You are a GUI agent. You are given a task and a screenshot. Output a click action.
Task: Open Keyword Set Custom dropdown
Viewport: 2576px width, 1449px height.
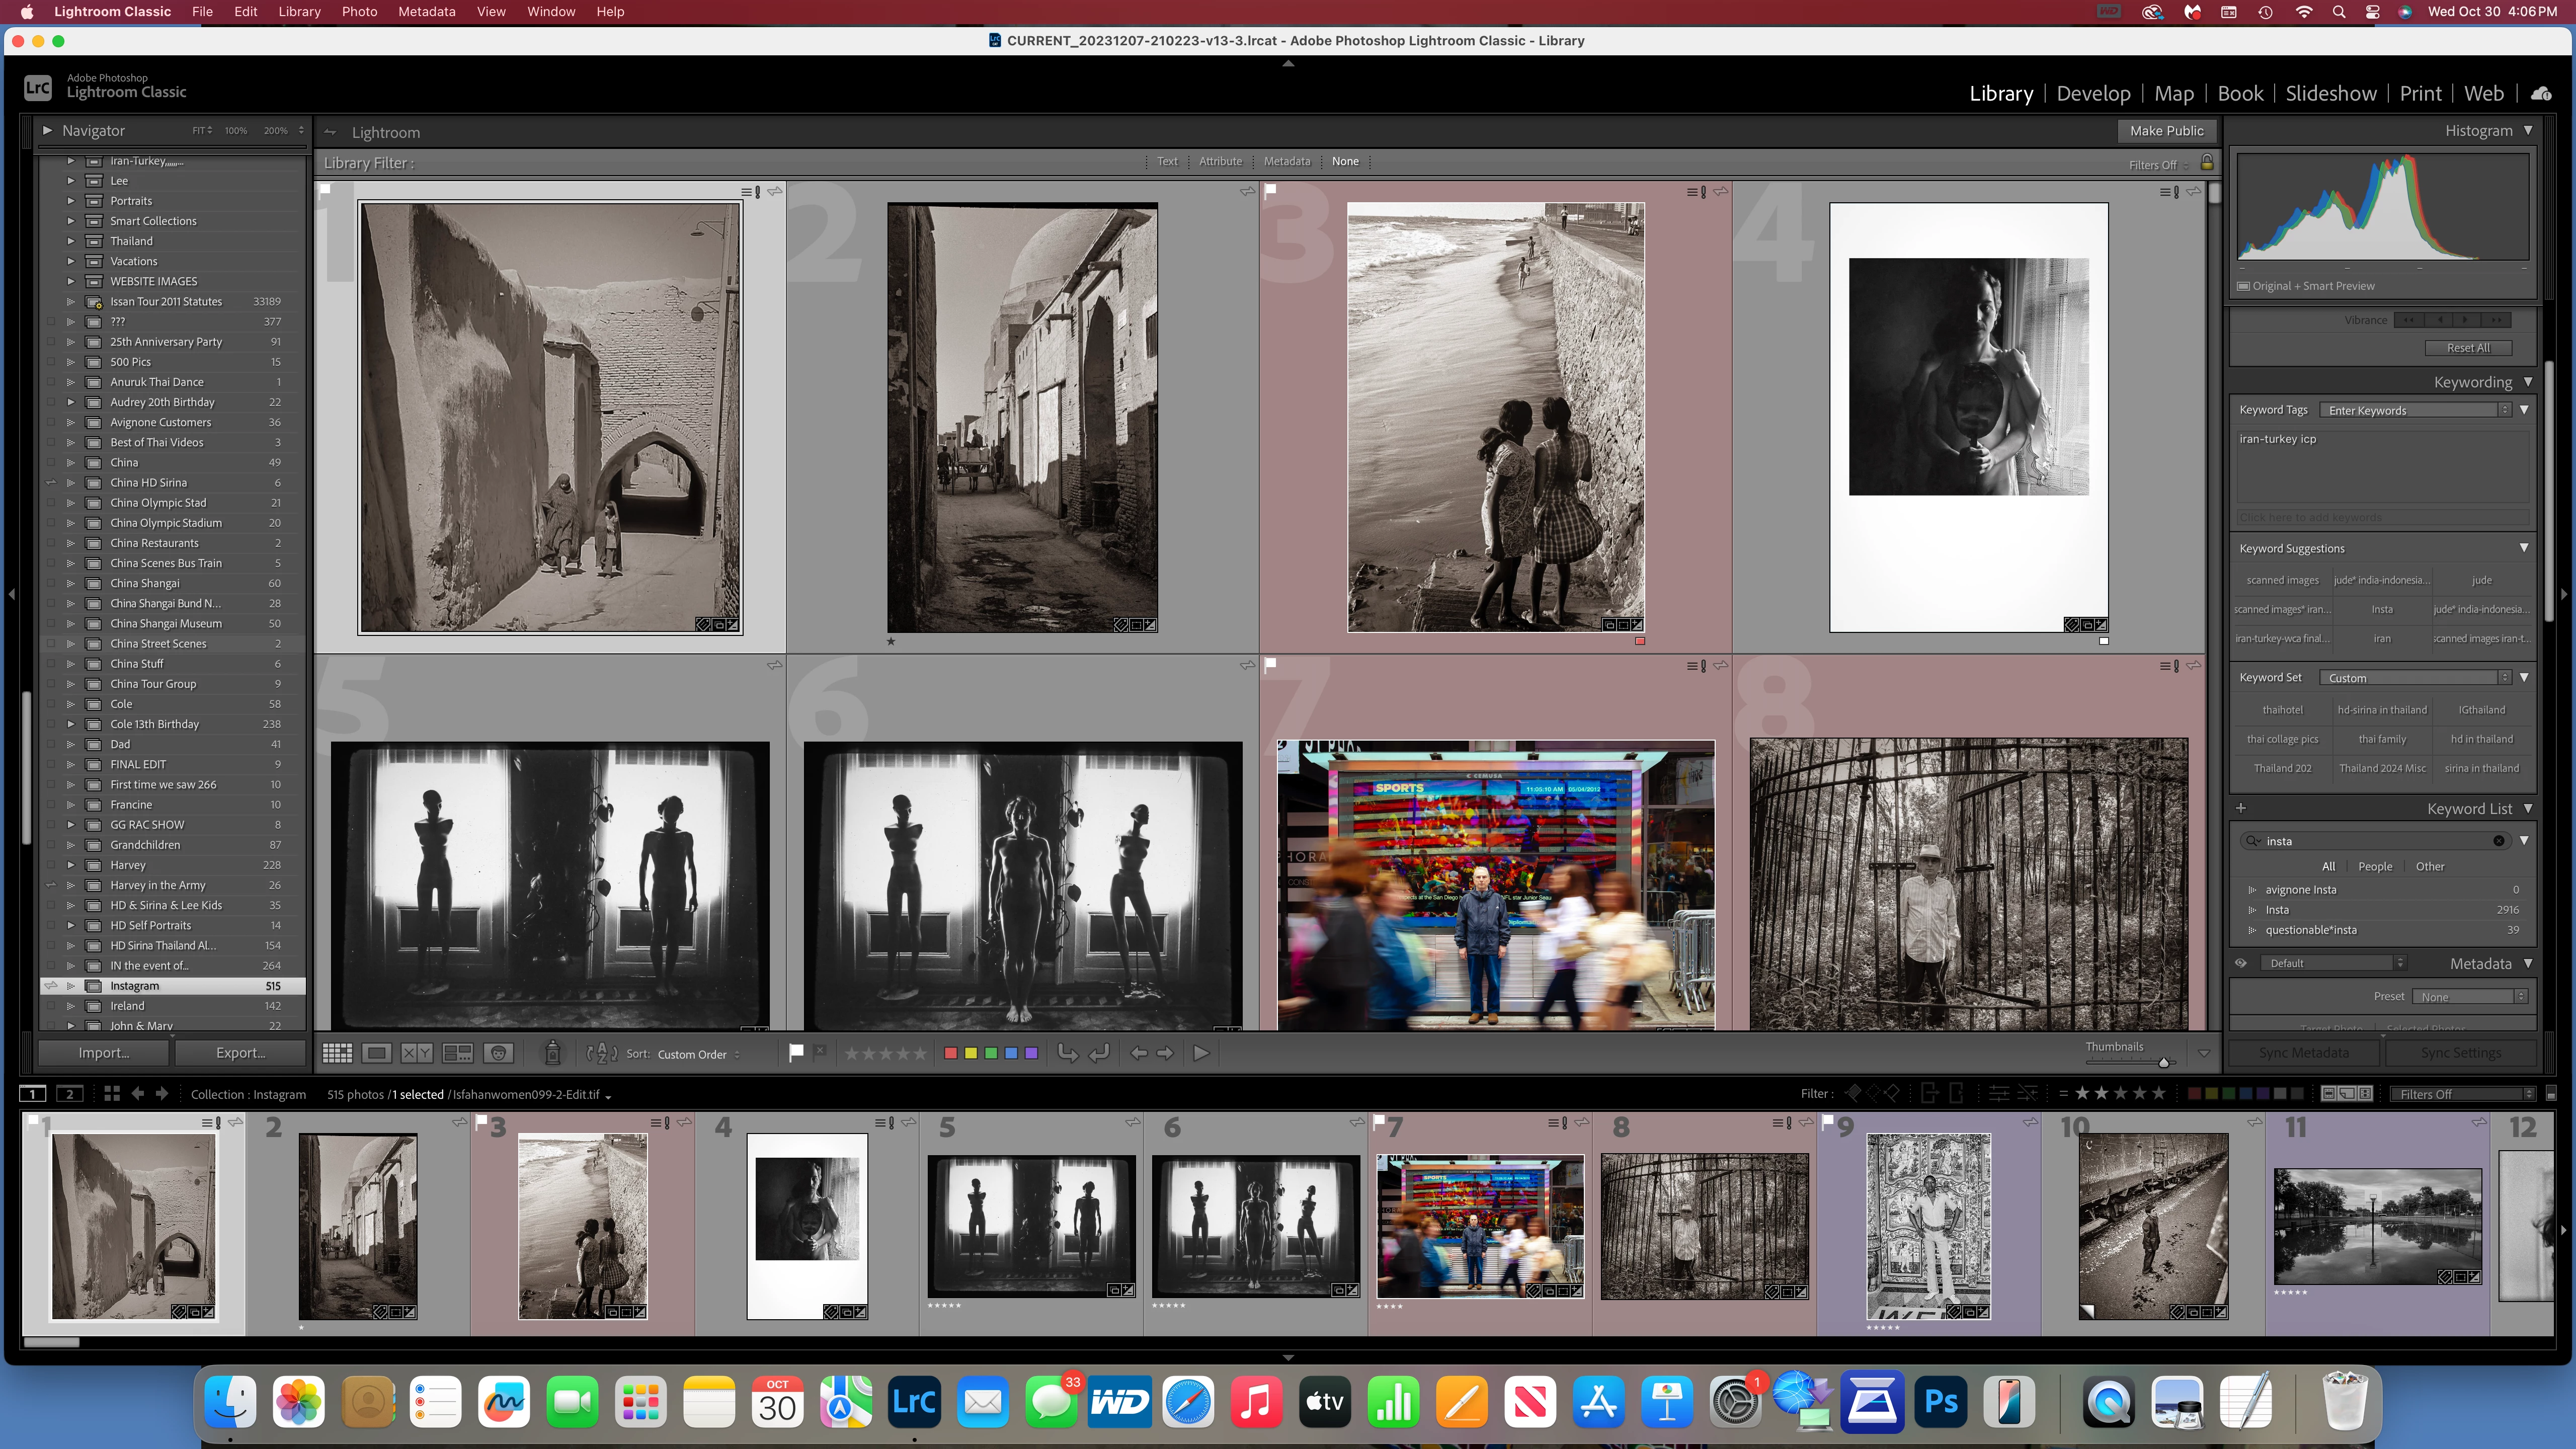pos(2417,678)
